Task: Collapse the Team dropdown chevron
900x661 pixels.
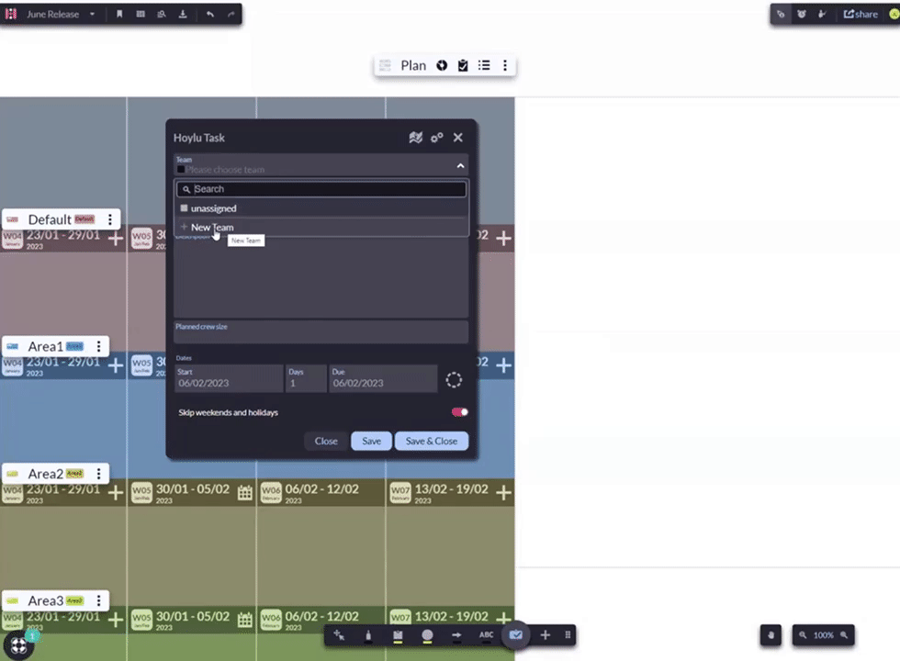Action: coord(460,166)
